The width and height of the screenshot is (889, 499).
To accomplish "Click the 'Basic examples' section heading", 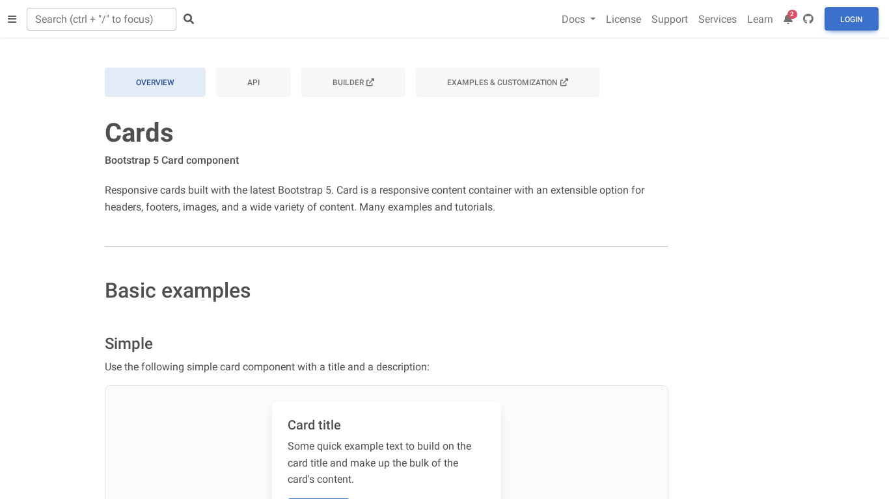I will [178, 290].
